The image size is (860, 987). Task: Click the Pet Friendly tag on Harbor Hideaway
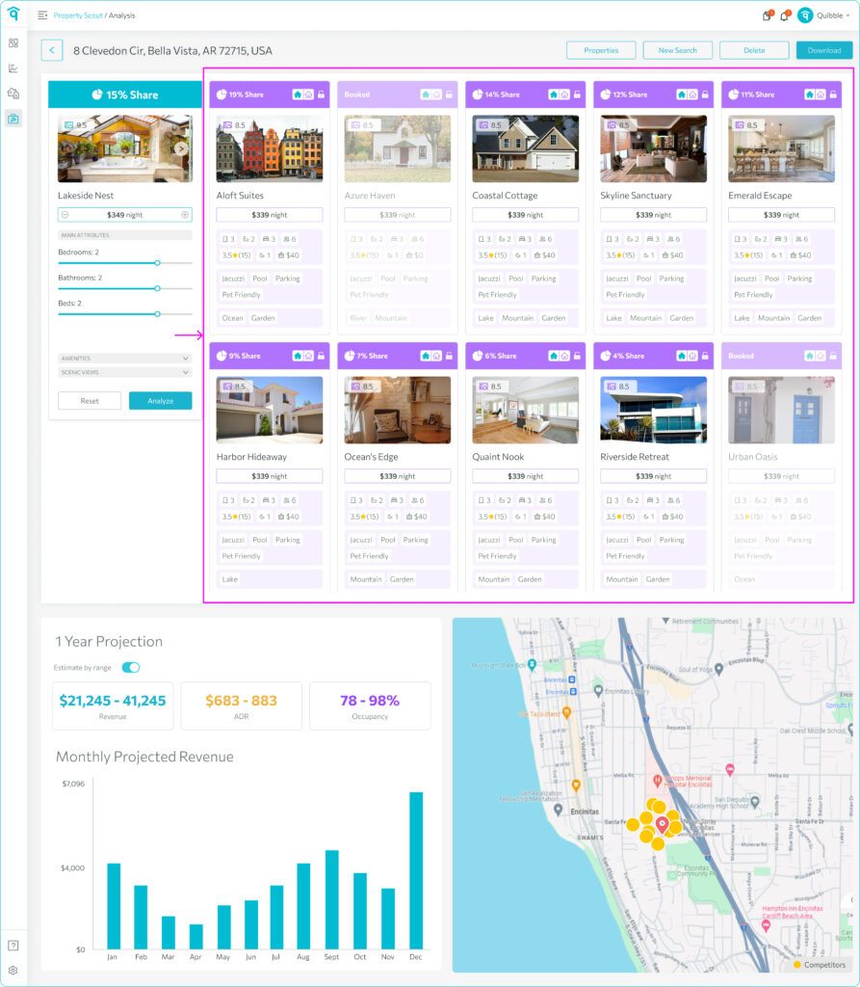point(241,556)
